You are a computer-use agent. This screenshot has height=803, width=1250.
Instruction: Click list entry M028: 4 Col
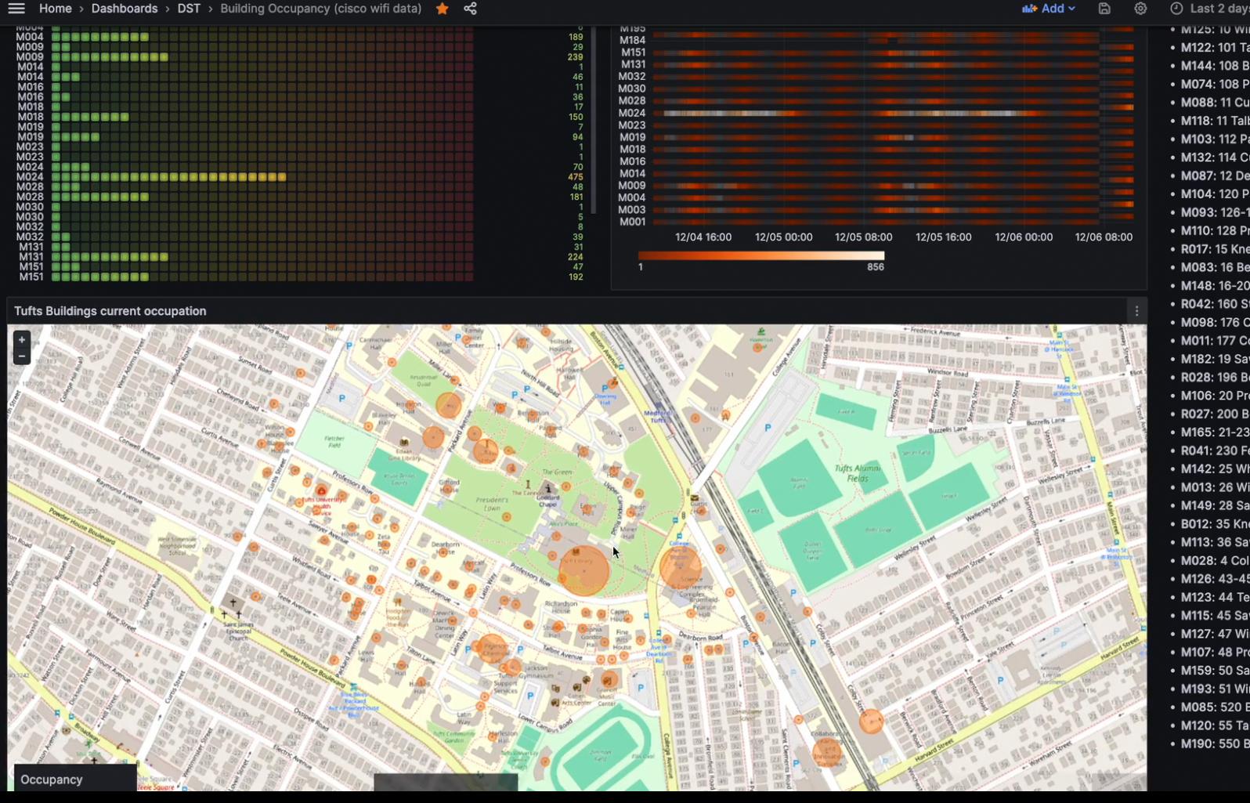[x=1215, y=560]
